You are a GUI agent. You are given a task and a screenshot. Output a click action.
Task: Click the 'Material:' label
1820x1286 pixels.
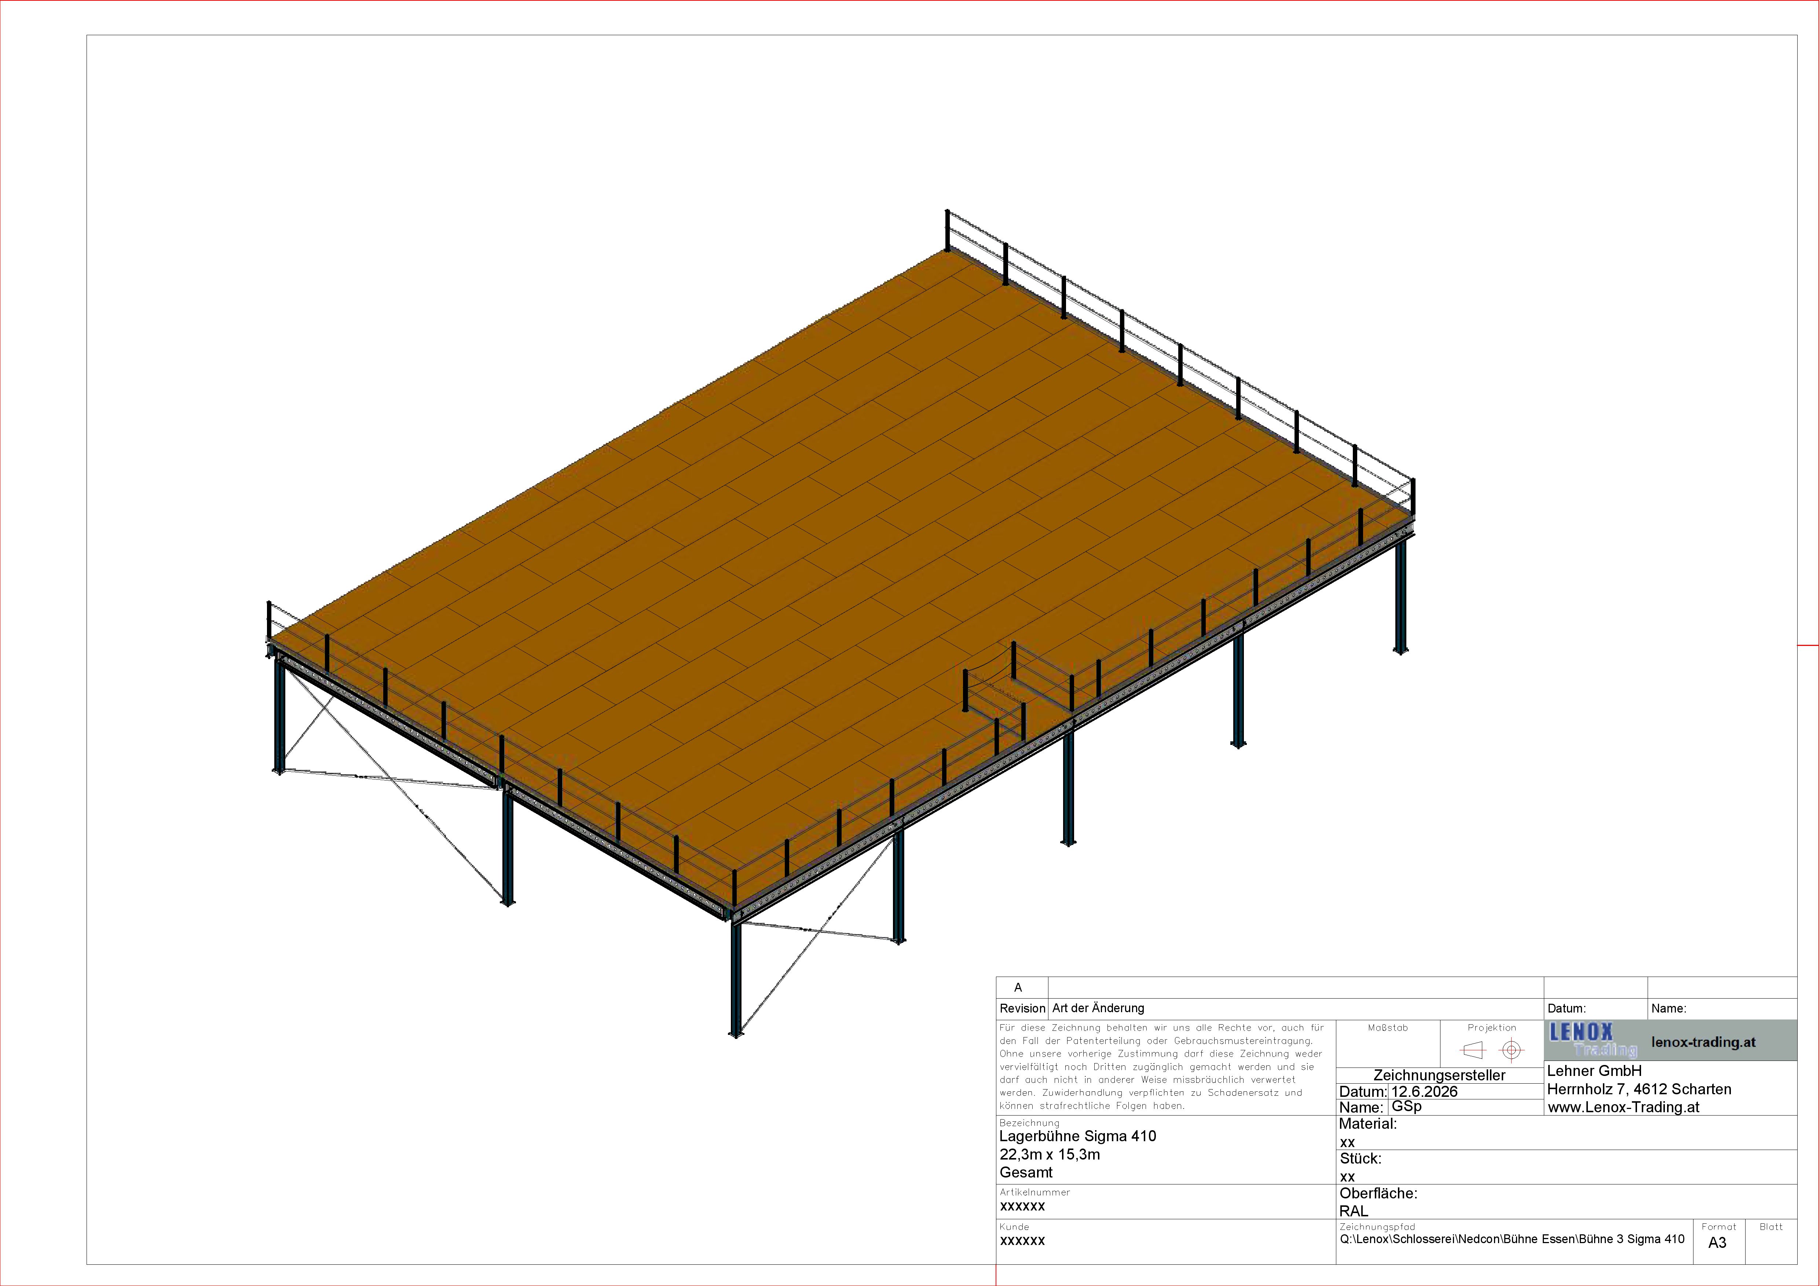tap(1367, 1124)
